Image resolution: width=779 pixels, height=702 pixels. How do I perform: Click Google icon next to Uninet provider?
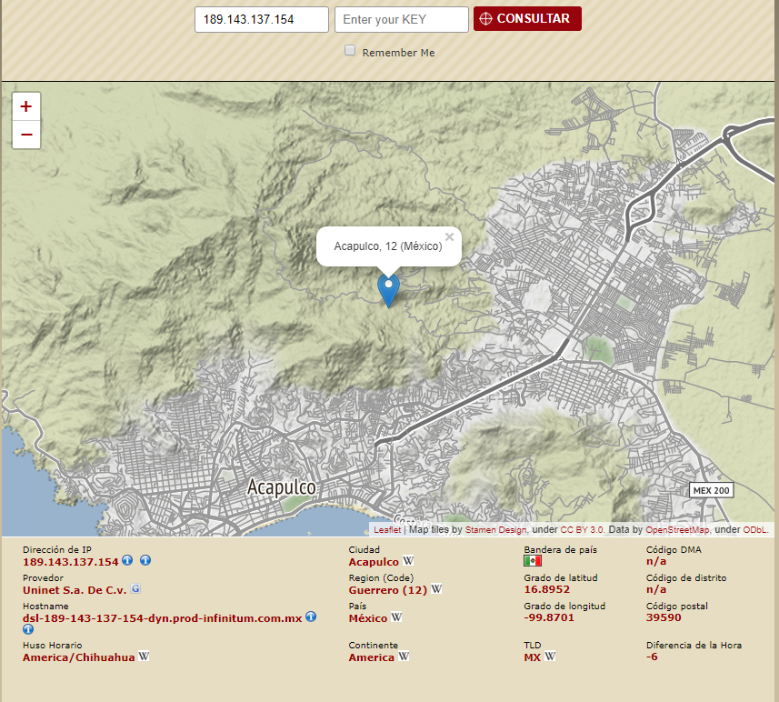tap(135, 588)
